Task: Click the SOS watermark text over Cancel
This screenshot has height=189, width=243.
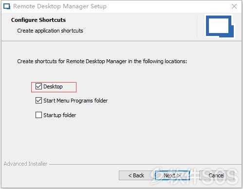Action: [x=220, y=176]
